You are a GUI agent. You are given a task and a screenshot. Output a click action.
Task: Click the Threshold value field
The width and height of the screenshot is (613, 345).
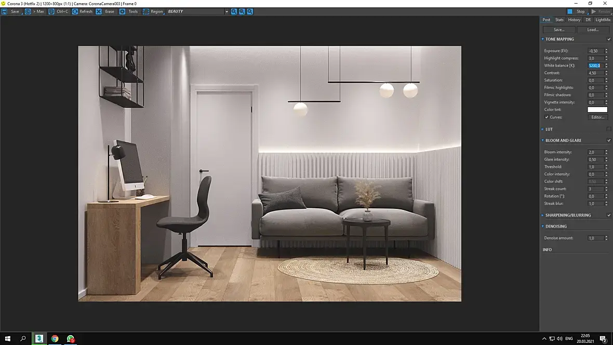click(x=596, y=167)
